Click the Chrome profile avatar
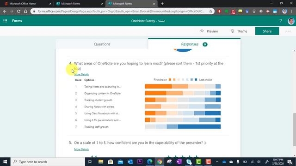The image size is (296, 166). pos(285,11)
